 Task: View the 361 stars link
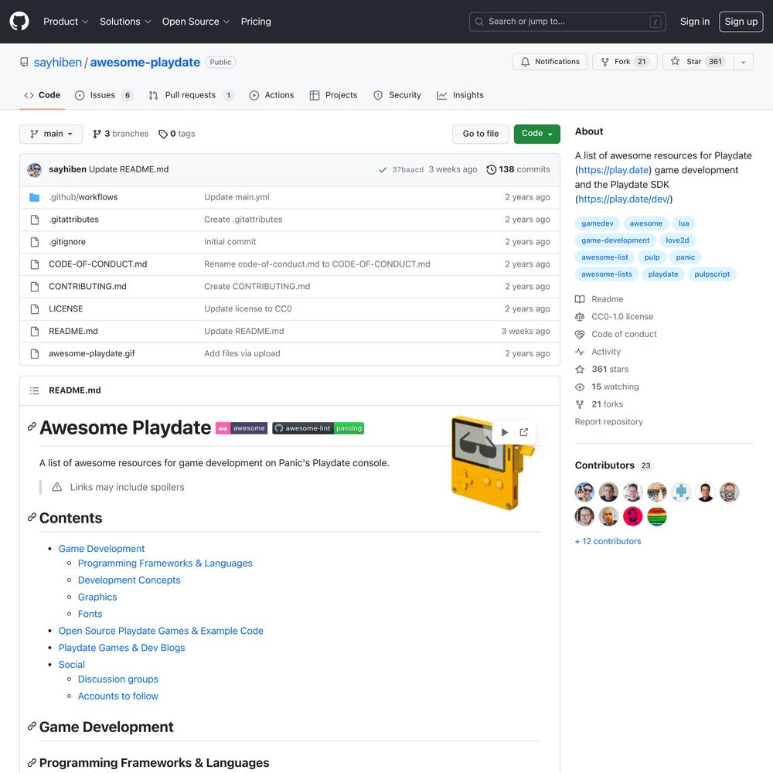601,369
